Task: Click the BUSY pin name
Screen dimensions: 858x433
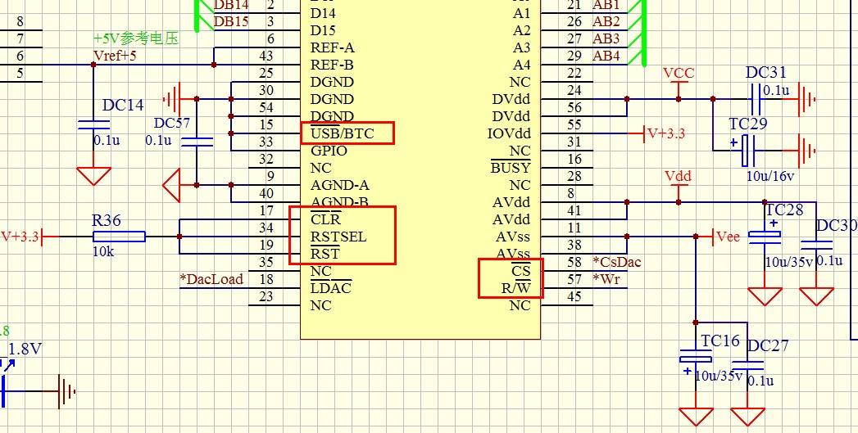Action: click(x=511, y=168)
